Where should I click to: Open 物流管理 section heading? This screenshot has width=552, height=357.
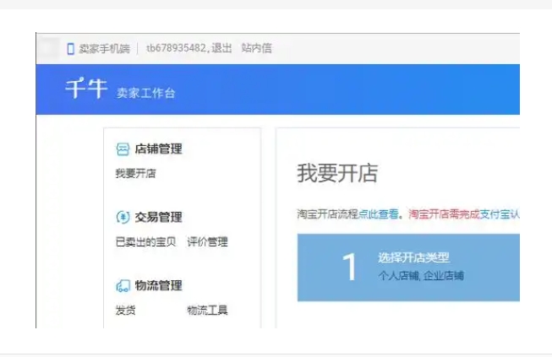pos(158,285)
